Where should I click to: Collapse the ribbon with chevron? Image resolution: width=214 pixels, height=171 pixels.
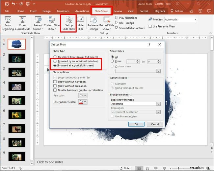pyautogui.click(x=210, y=33)
